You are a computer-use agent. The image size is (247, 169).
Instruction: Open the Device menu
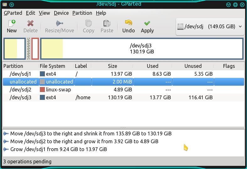61,13
